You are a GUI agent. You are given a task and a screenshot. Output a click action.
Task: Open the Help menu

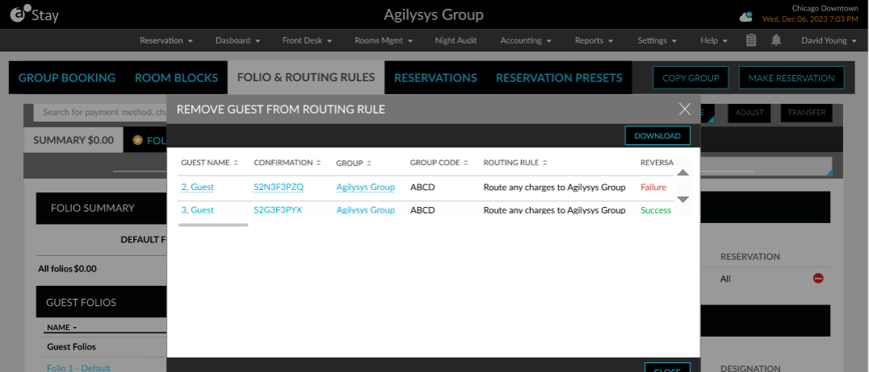pyautogui.click(x=714, y=40)
